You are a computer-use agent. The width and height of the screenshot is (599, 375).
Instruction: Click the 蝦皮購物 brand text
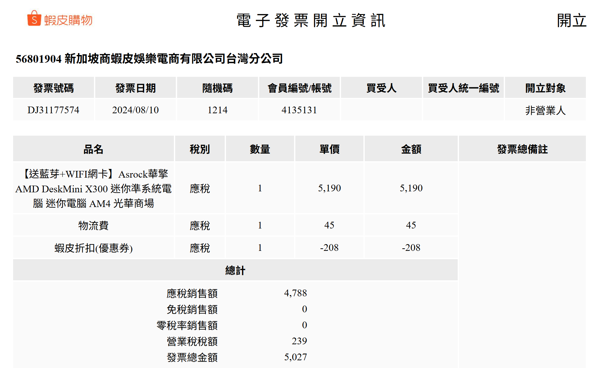pyautogui.click(x=68, y=20)
